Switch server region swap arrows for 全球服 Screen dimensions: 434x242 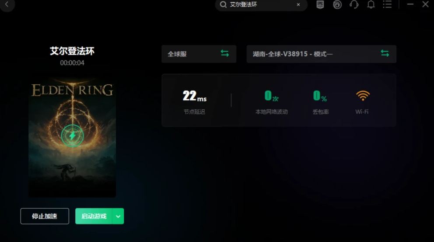tap(225, 53)
